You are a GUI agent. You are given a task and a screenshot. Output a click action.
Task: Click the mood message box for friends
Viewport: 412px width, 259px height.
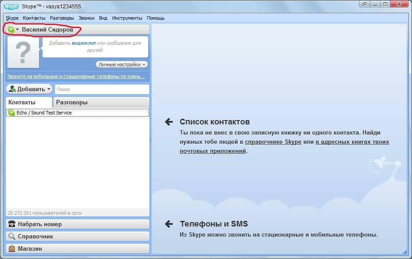point(95,47)
